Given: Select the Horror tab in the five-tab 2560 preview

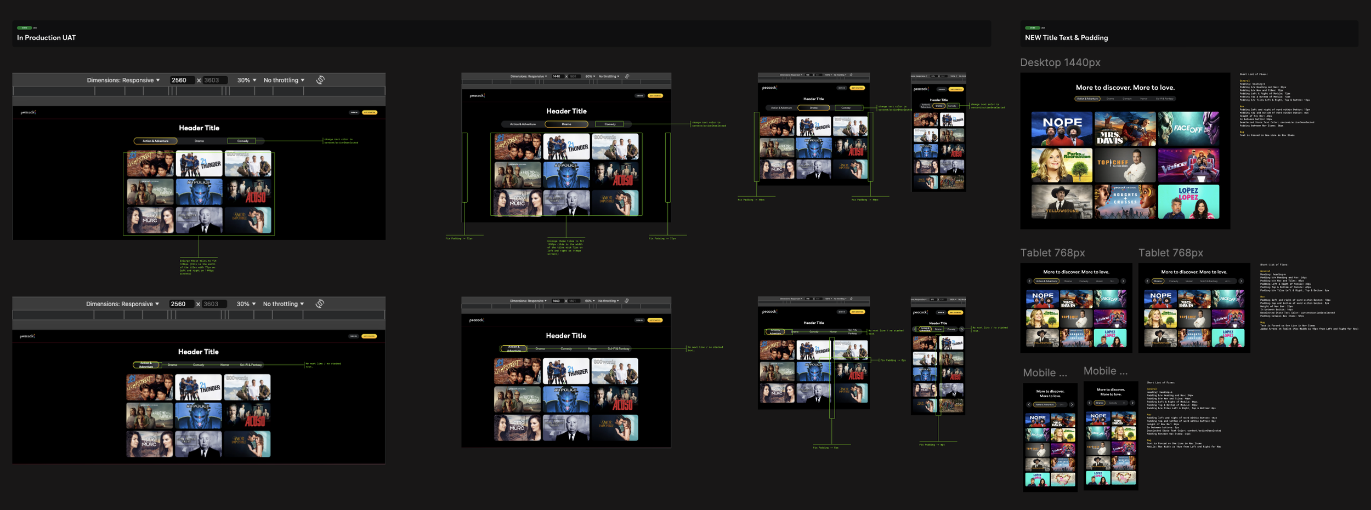Looking at the screenshot, I should 225,365.
